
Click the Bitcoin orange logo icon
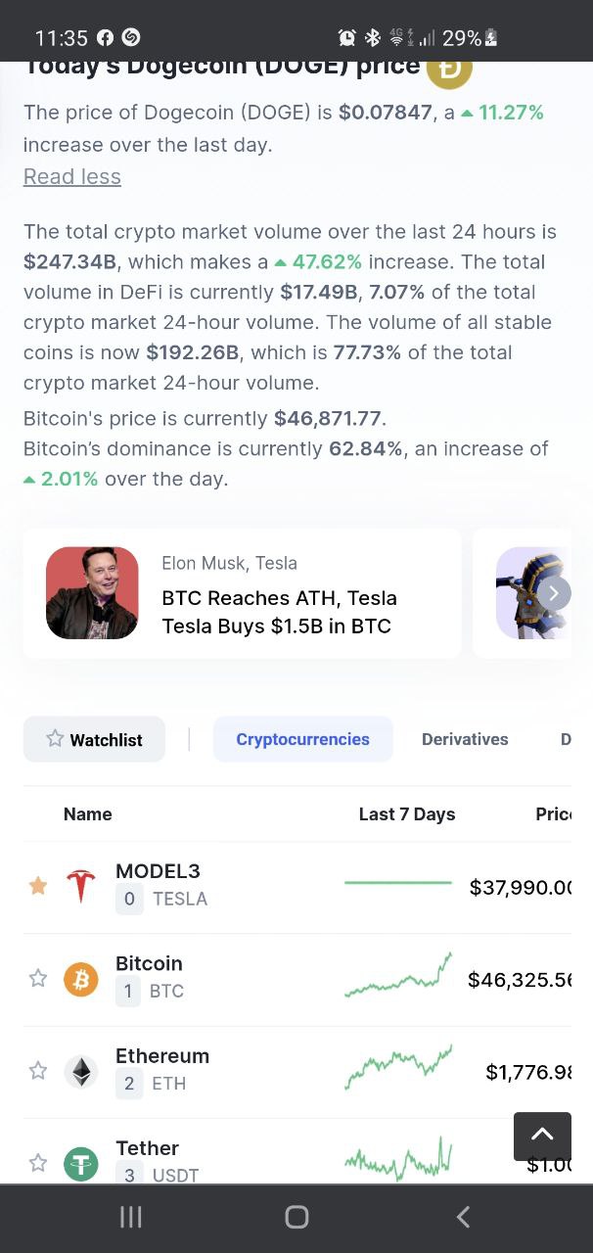tap(81, 978)
